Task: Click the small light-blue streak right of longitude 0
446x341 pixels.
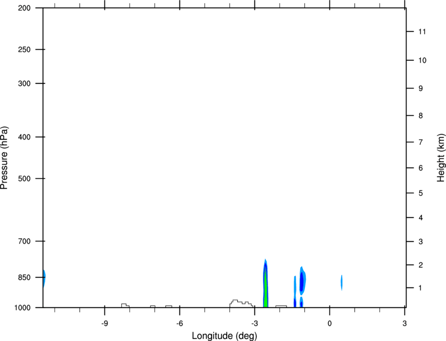Action: pos(342,282)
